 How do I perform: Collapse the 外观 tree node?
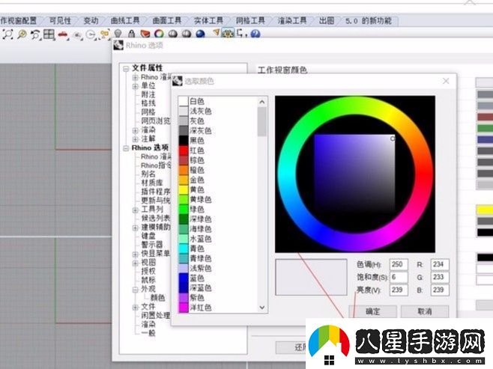[135, 289]
